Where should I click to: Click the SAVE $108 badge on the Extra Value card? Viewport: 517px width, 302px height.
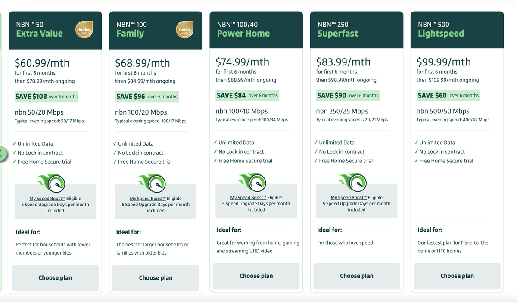46,96
